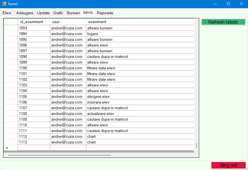Open the Adaugare tab
The height and width of the screenshot is (170, 248).
(x=25, y=13)
